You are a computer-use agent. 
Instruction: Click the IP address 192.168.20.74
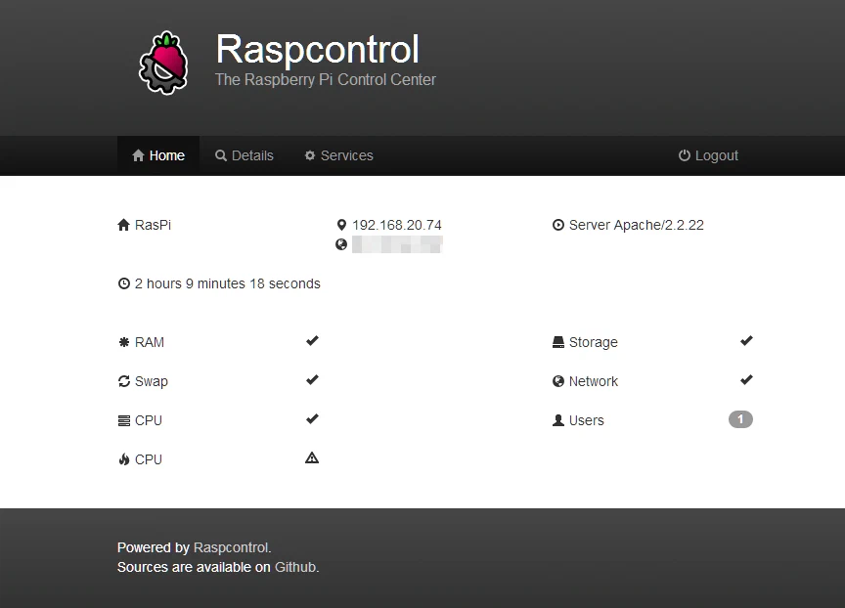[x=397, y=225]
